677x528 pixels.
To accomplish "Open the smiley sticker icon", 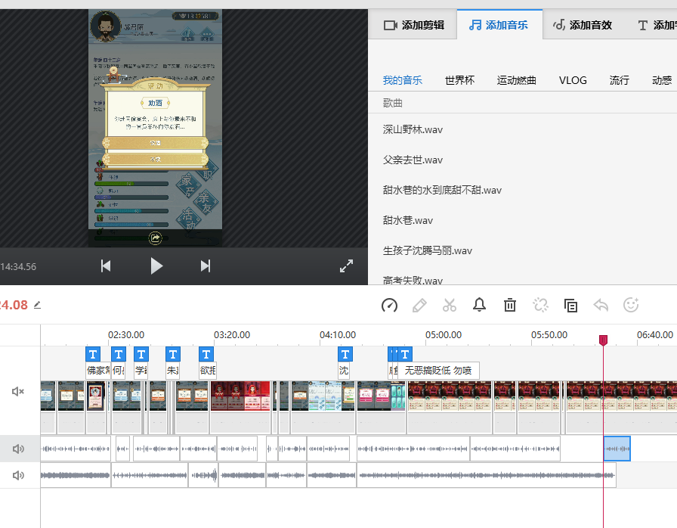I will (x=631, y=305).
